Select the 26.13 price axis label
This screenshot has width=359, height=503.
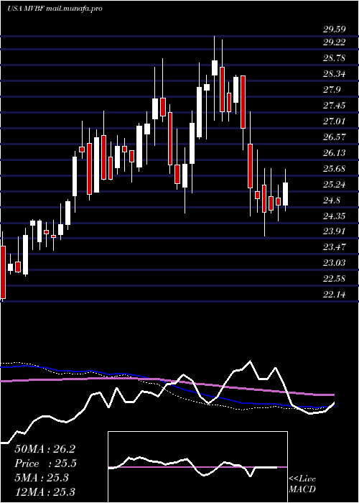[335, 152]
